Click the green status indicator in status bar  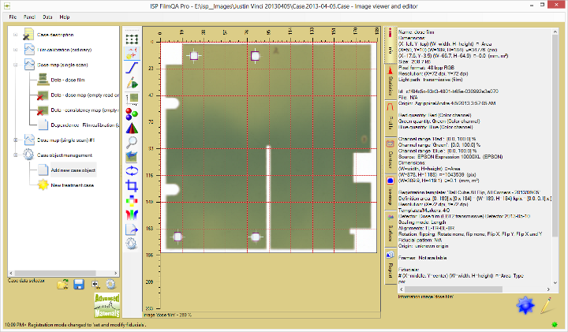point(555,324)
